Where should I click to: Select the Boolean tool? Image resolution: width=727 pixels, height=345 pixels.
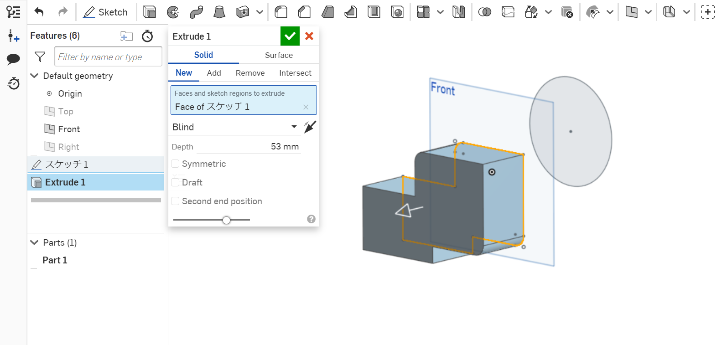pyautogui.click(x=484, y=12)
